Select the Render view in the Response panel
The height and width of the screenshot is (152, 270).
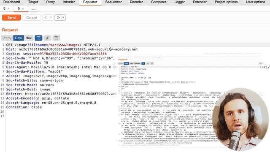137,63
